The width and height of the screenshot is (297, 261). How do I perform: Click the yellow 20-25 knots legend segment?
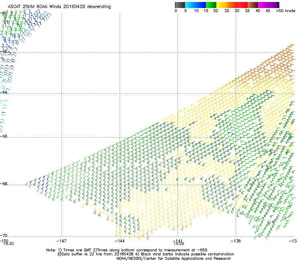[222, 5]
